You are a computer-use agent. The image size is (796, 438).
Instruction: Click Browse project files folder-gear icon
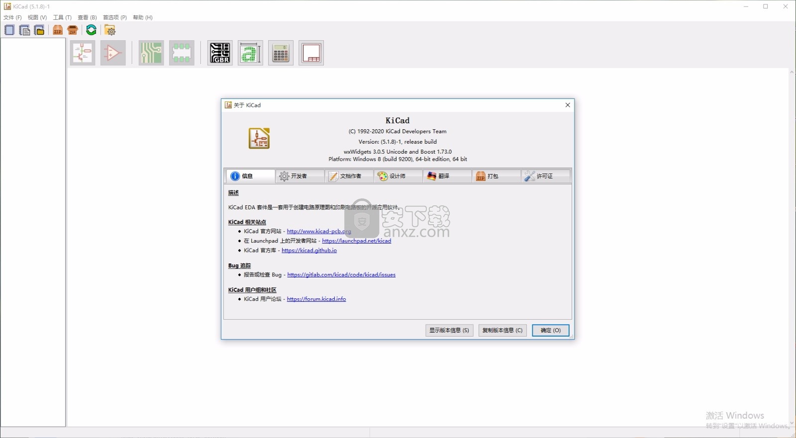(x=110, y=30)
